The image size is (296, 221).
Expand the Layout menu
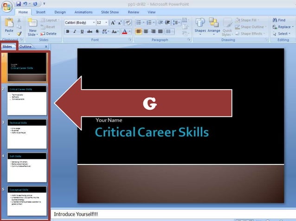(50, 20)
